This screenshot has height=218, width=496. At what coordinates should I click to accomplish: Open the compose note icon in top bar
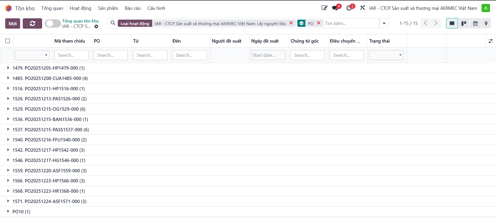click(x=324, y=8)
